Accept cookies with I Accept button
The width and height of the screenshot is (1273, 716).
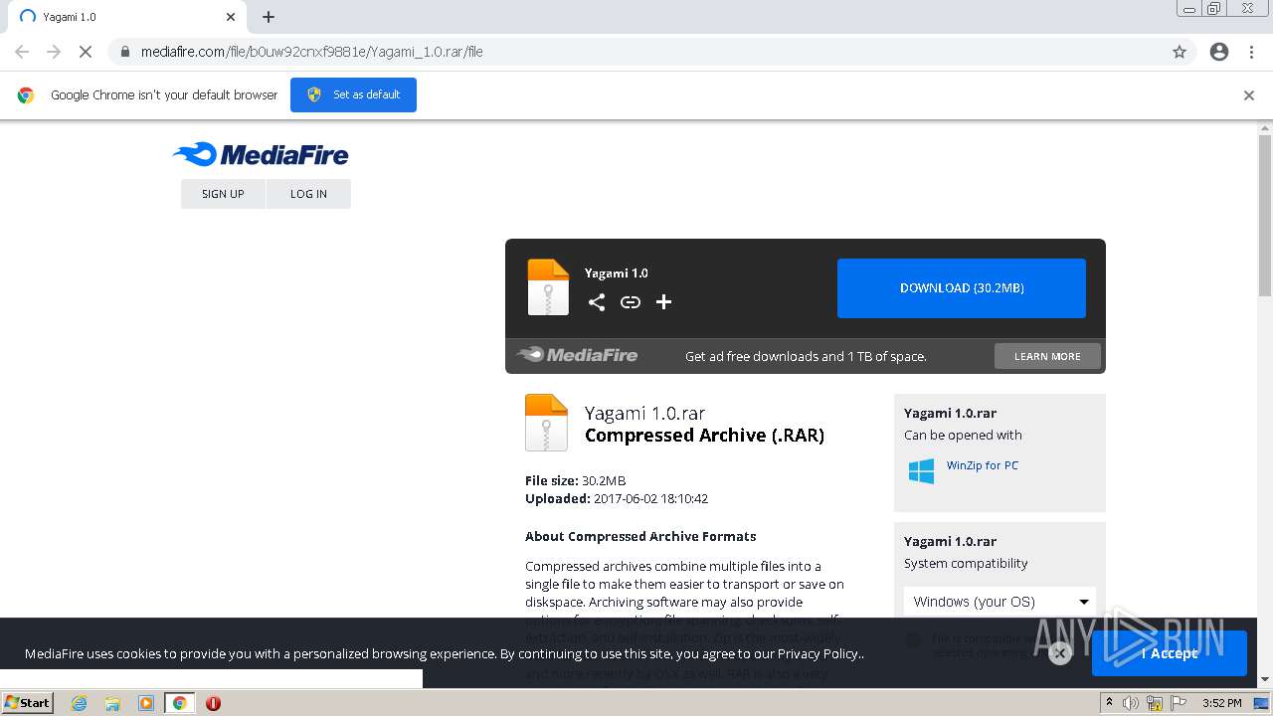1170,653
